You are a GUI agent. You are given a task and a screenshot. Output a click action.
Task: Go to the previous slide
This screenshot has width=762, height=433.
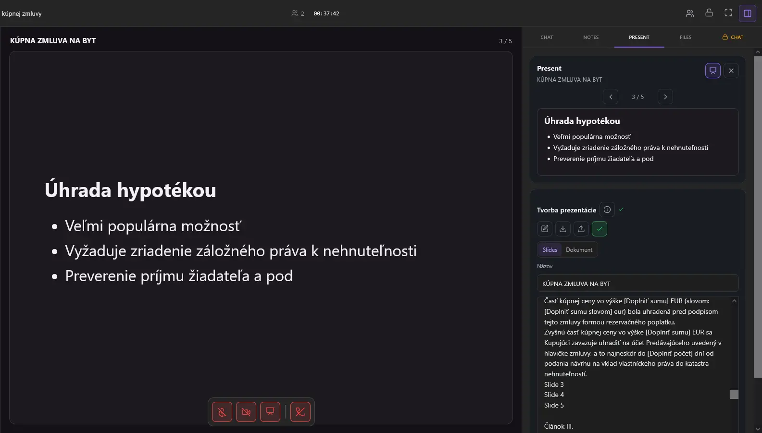point(611,97)
